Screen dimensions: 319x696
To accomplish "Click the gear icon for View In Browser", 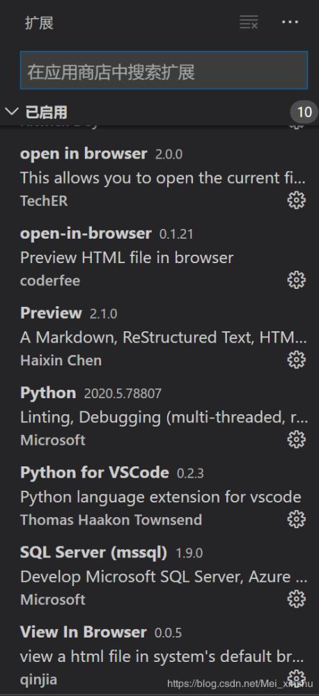I will point(296,678).
